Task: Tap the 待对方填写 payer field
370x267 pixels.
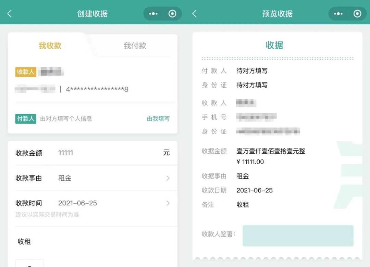Action: point(252,71)
